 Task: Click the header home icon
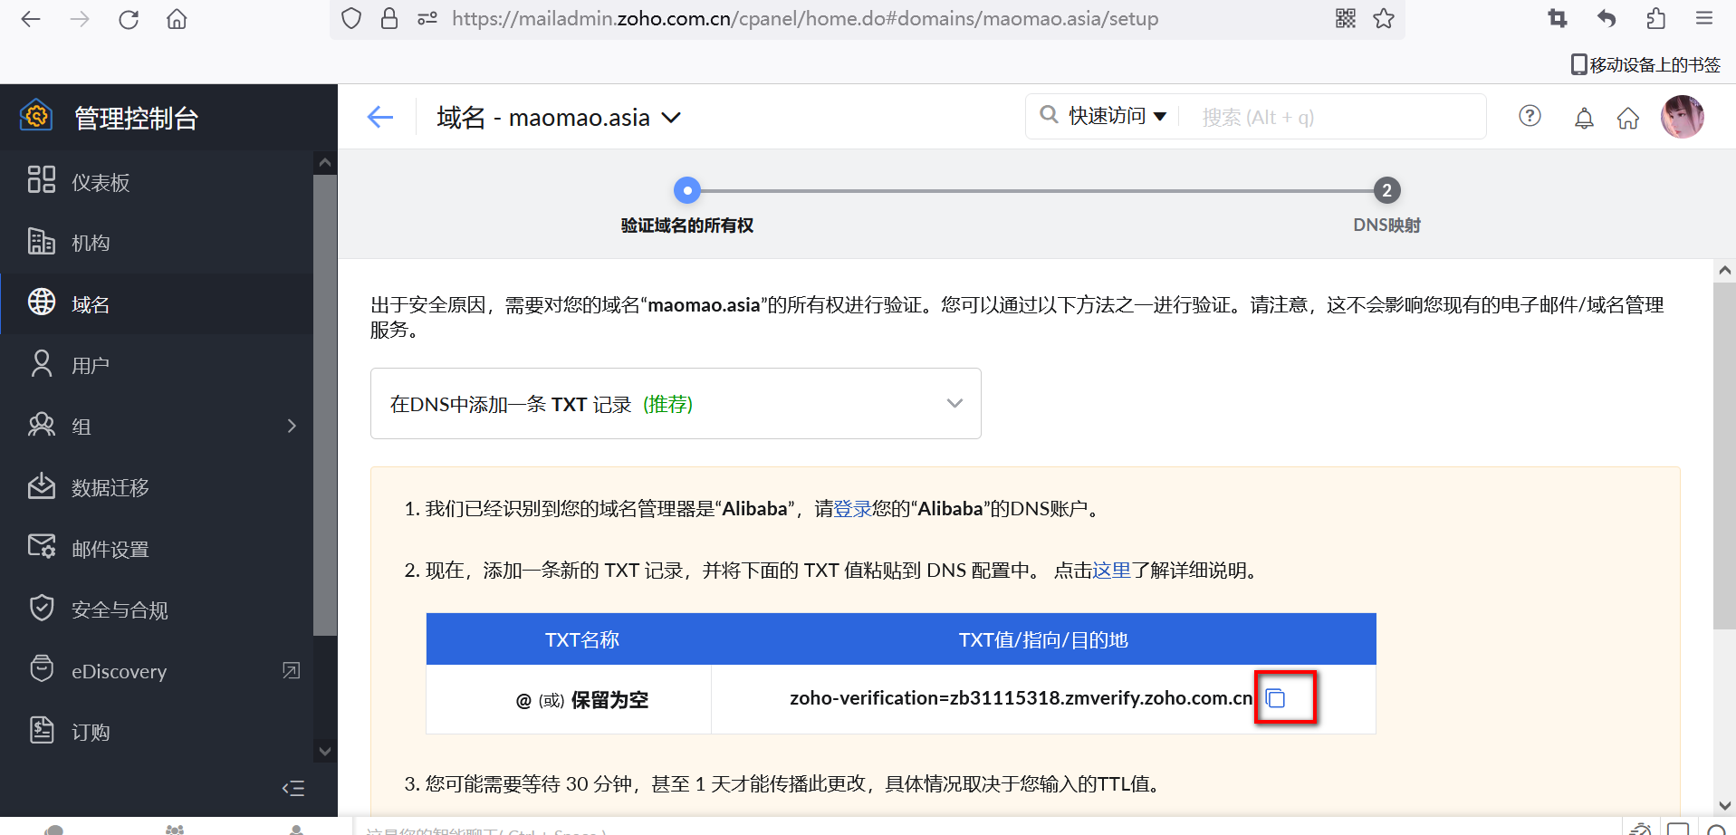[1628, 118]
